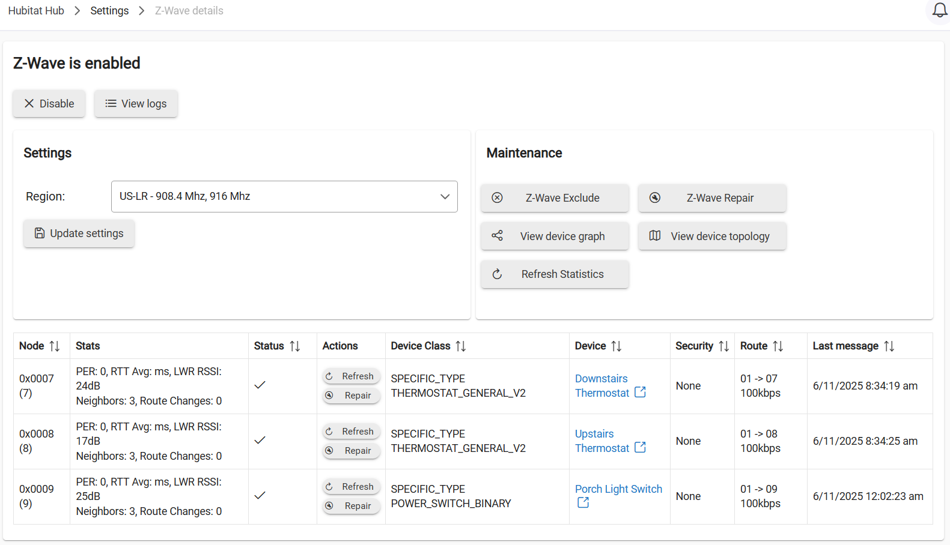950x545 pixels.
Task: Open Porch Light Switch external link icon
Action: pos(583,503)
